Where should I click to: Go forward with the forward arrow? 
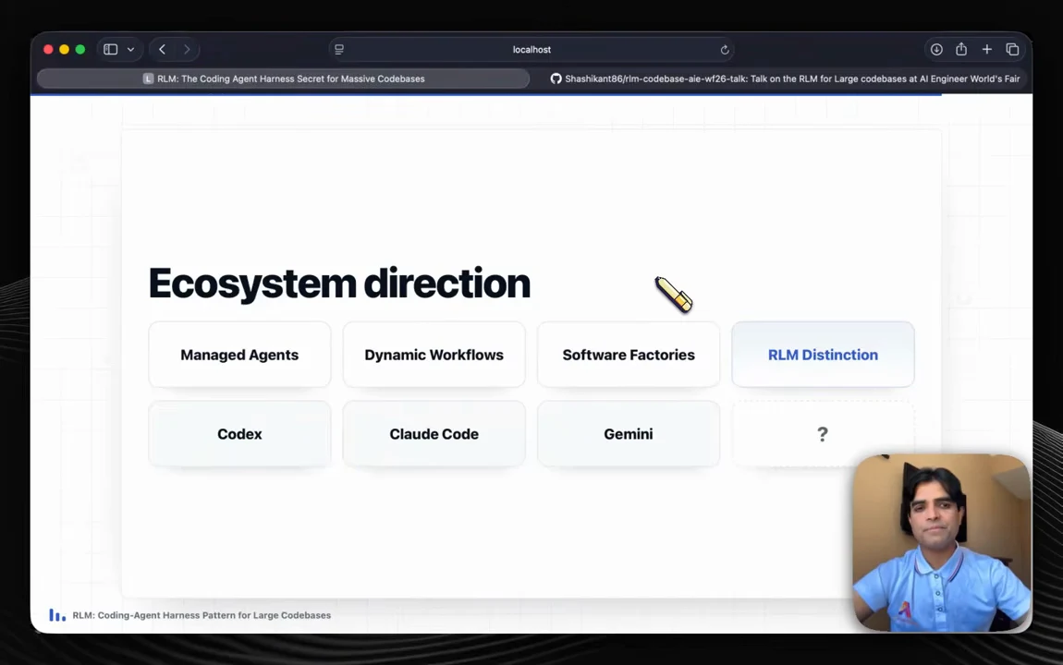[187, 50]
